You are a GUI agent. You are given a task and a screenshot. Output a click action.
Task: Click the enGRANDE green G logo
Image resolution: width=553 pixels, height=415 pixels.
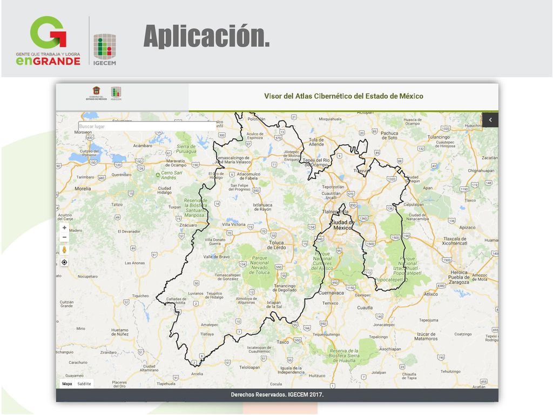pos(48,40)
